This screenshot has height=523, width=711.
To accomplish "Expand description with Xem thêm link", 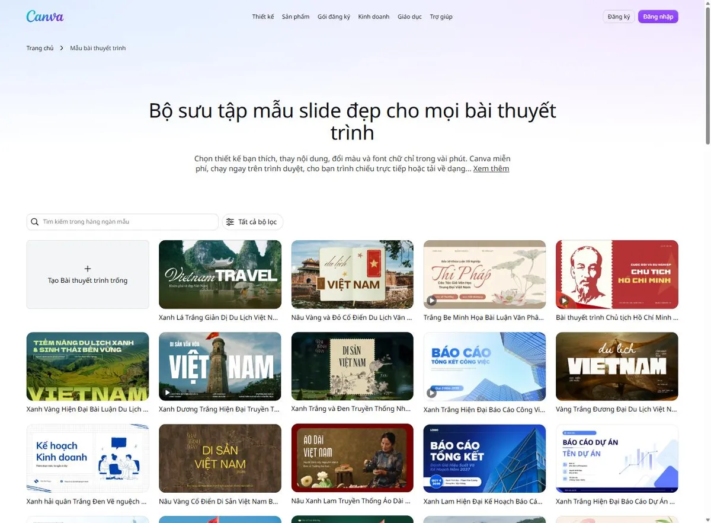I will [x=491, y=168].
